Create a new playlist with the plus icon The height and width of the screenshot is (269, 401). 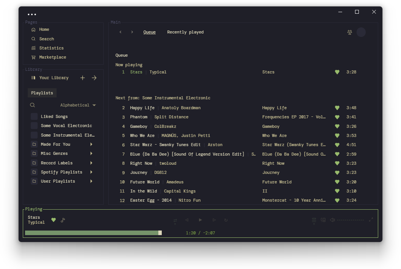(x=82, y=78)
